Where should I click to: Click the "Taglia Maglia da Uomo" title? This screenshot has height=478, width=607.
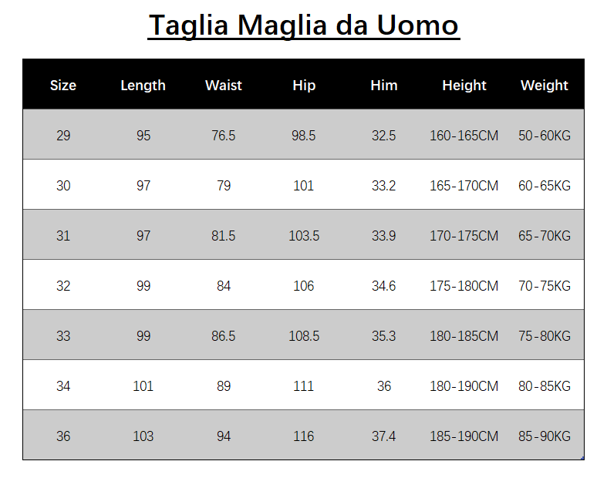tap(303, 25)
